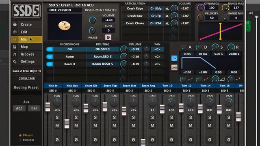Adjust the Range Min knob

point(225,17)
